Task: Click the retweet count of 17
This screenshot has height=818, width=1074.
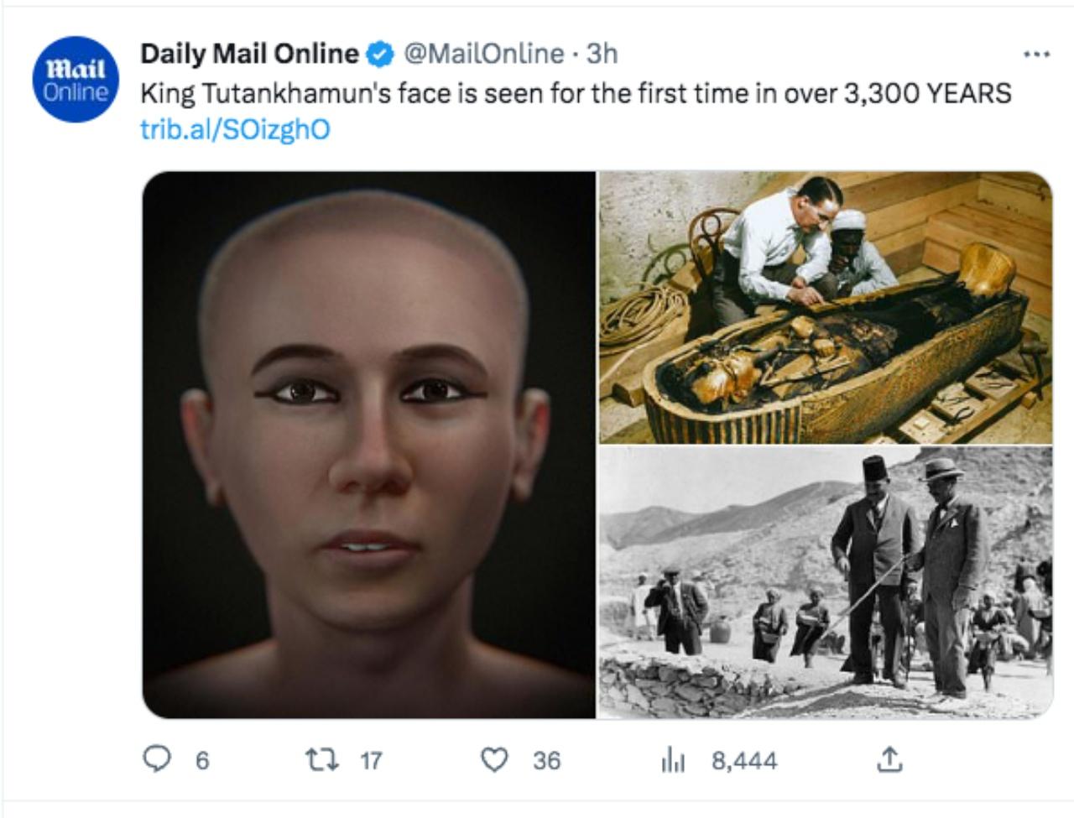Action: [371, 761]
